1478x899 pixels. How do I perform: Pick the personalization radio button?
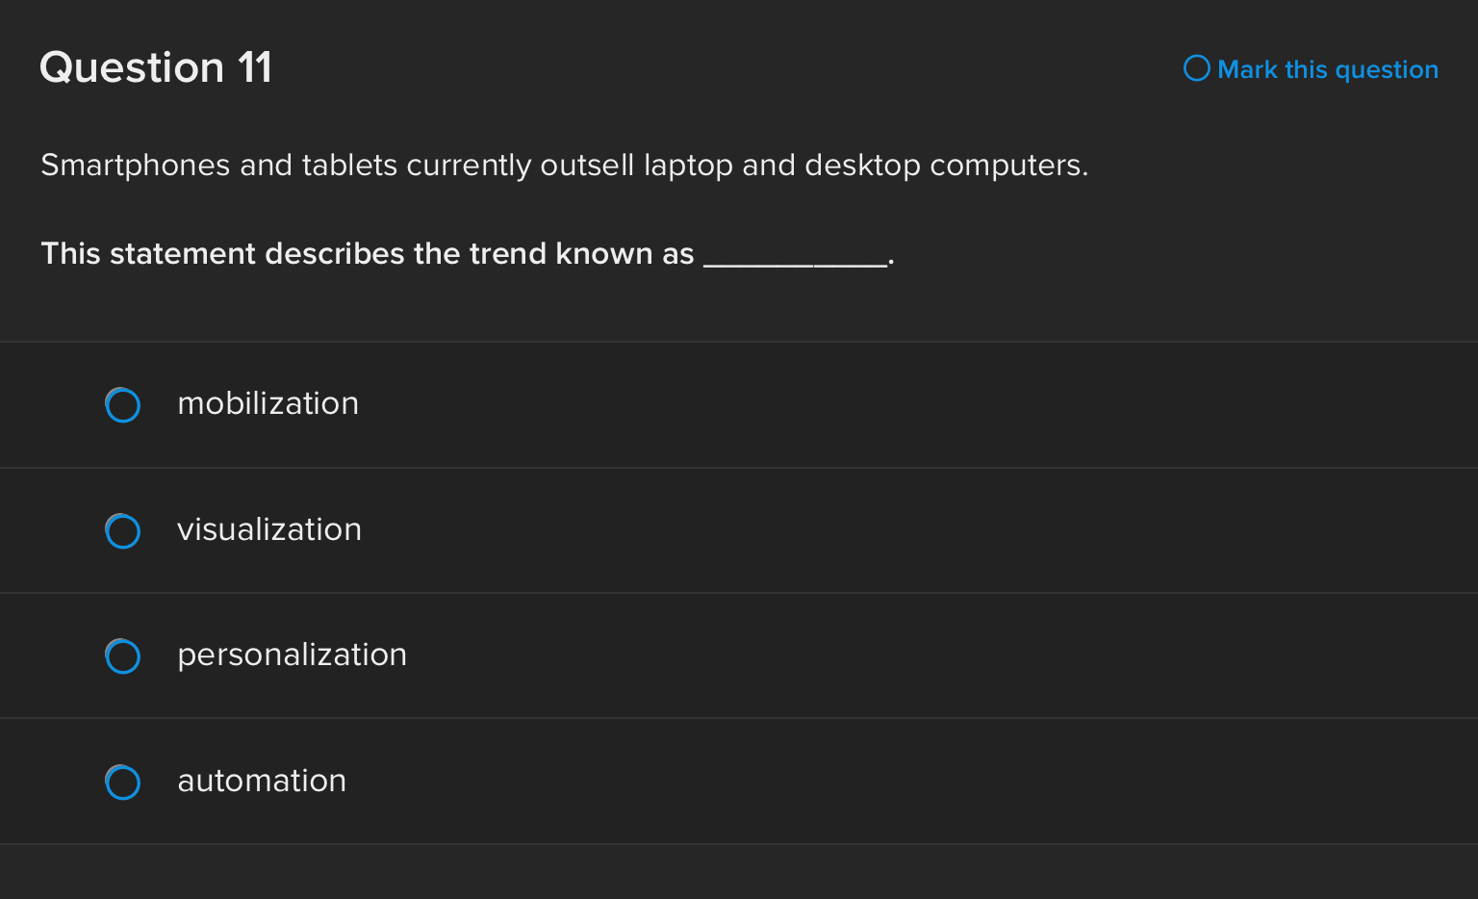tap(122, 656)
